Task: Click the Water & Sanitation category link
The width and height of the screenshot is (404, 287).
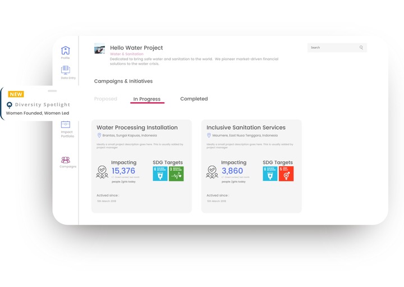Action: (x=126, y=54)
